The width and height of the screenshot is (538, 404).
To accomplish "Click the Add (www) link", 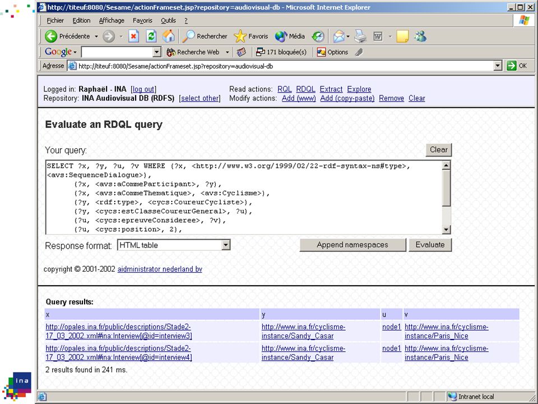I will tap(299, 98).
